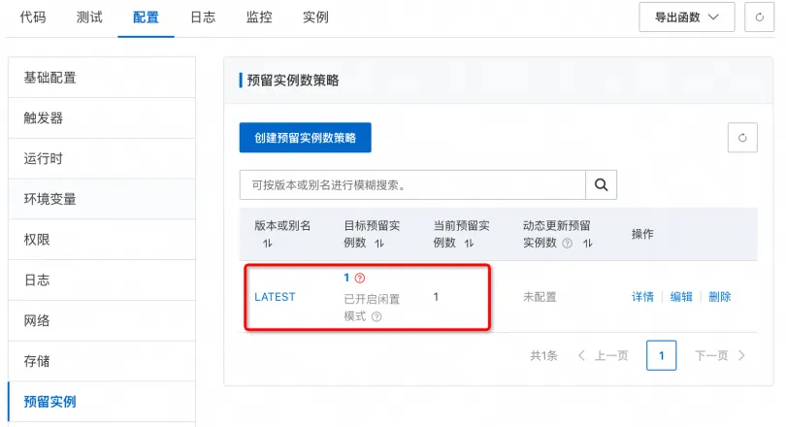The image size is (786, 427).
Task: Sort by 版本或别名 column
Action: 267,244
